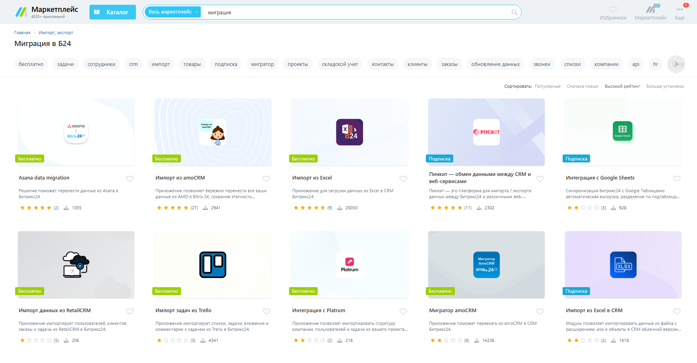Filter by компании tag

tap(606, 64)
